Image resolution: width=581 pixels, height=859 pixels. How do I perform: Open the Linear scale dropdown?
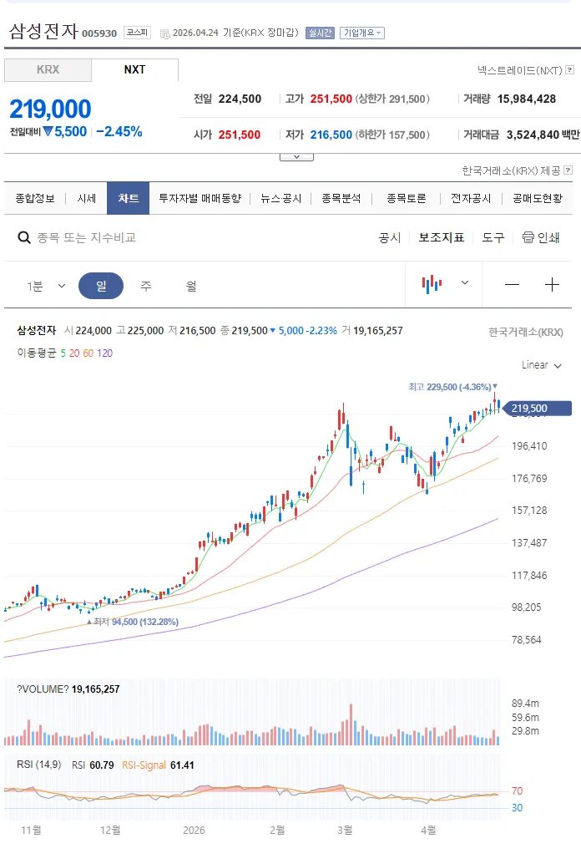click(x=542, y=365)
